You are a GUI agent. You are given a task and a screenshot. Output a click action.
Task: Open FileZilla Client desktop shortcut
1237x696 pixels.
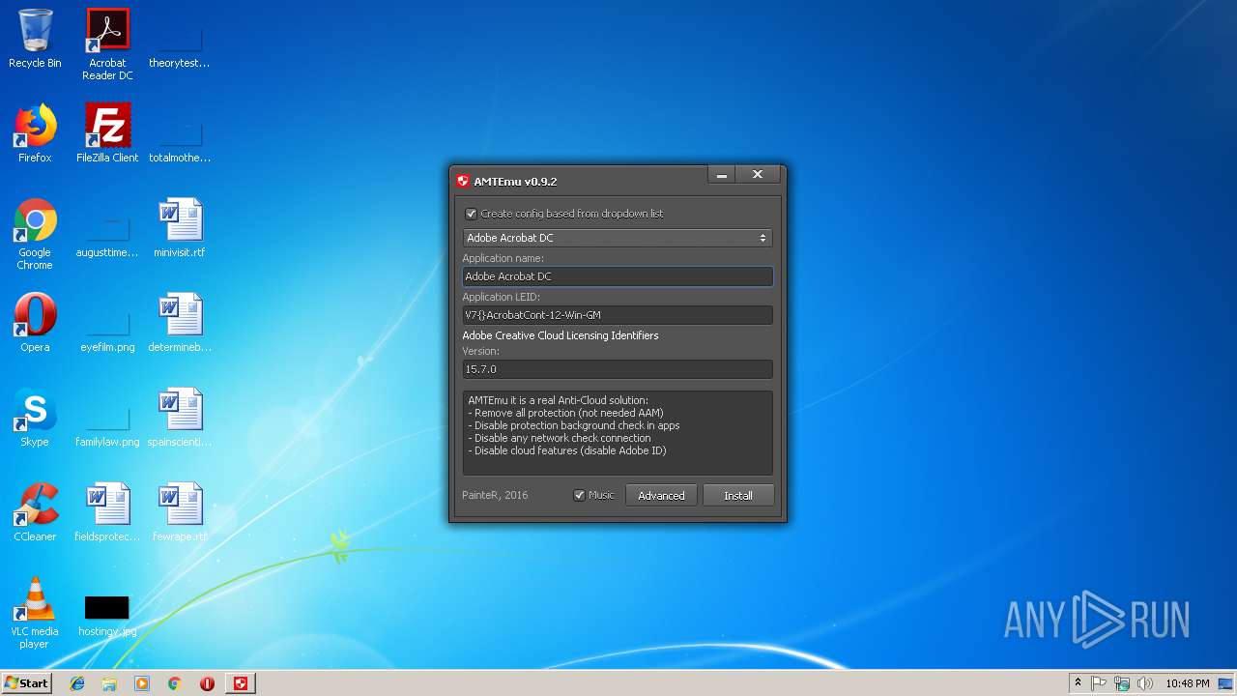pos(107,133)
